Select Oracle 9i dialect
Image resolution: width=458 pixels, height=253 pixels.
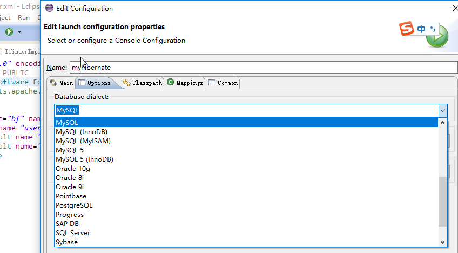coord(246,187)
